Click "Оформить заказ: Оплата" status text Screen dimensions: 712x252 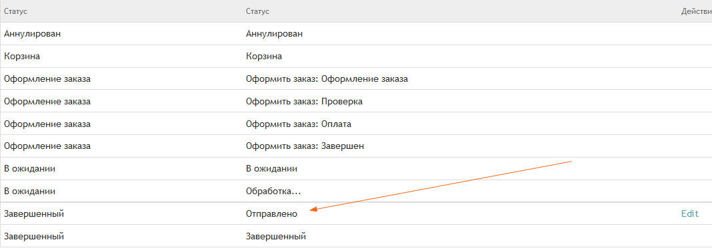click(x=299, y=124)
